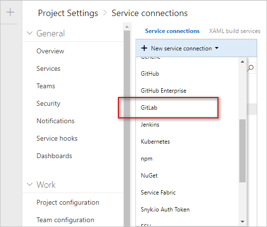The width and height of the screenshot is (267, 227).
Task: Click the left navigation scrollbar up arrow
Action: [x=127, y=27]
